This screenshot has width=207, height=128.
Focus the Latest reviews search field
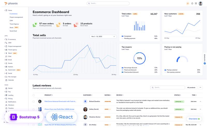[167, 88]
